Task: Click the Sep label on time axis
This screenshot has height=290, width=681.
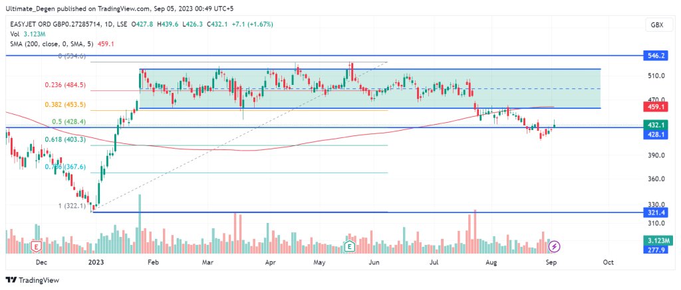Action: coord(550,262)
